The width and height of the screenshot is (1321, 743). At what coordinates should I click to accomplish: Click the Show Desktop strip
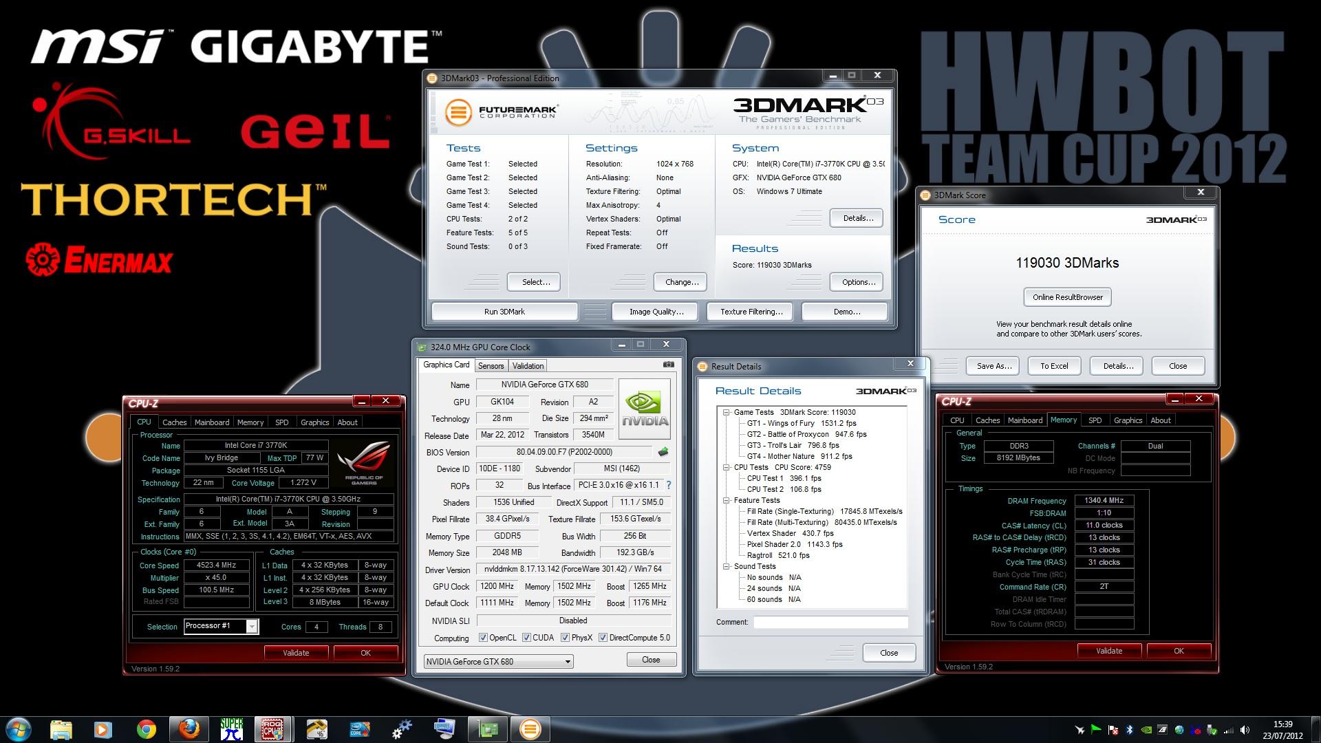pos(1315,729)
